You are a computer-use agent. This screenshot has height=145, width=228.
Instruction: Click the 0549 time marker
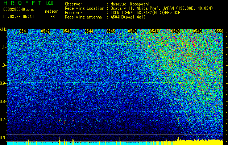[x=197, y=31]
